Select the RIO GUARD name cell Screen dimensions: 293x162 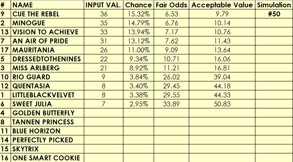coord(47,76)
